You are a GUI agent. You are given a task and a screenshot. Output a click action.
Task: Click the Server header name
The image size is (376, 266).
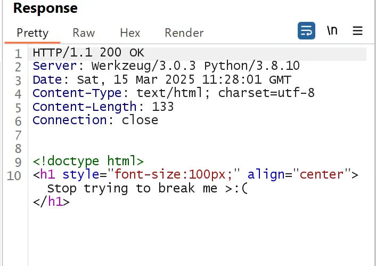54,67
